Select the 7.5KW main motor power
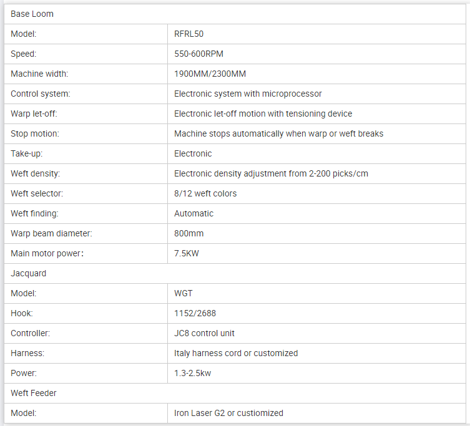This screenshot has width=470, height=426. click(x=187, y=253)
